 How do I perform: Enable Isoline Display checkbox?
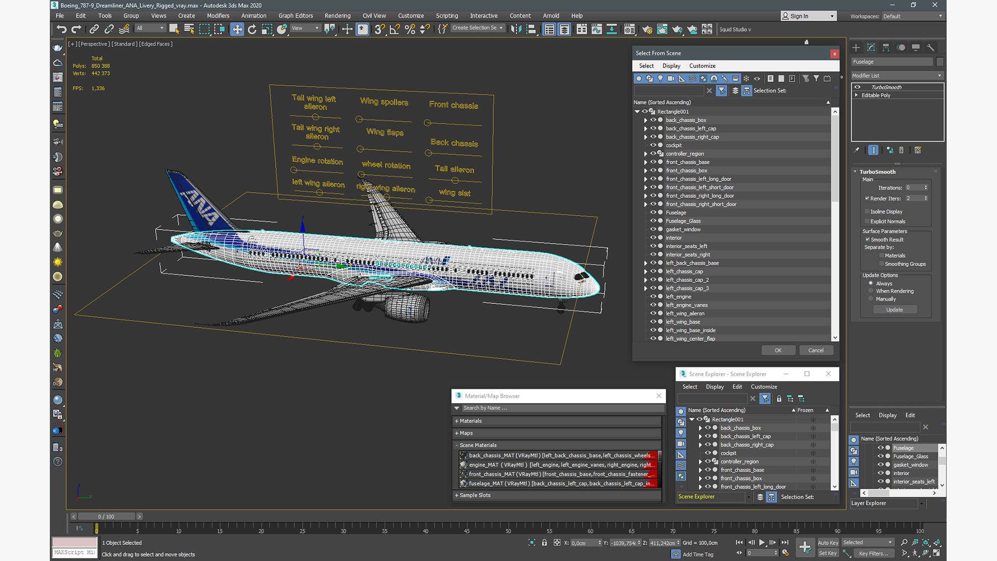tap(867, 211)
